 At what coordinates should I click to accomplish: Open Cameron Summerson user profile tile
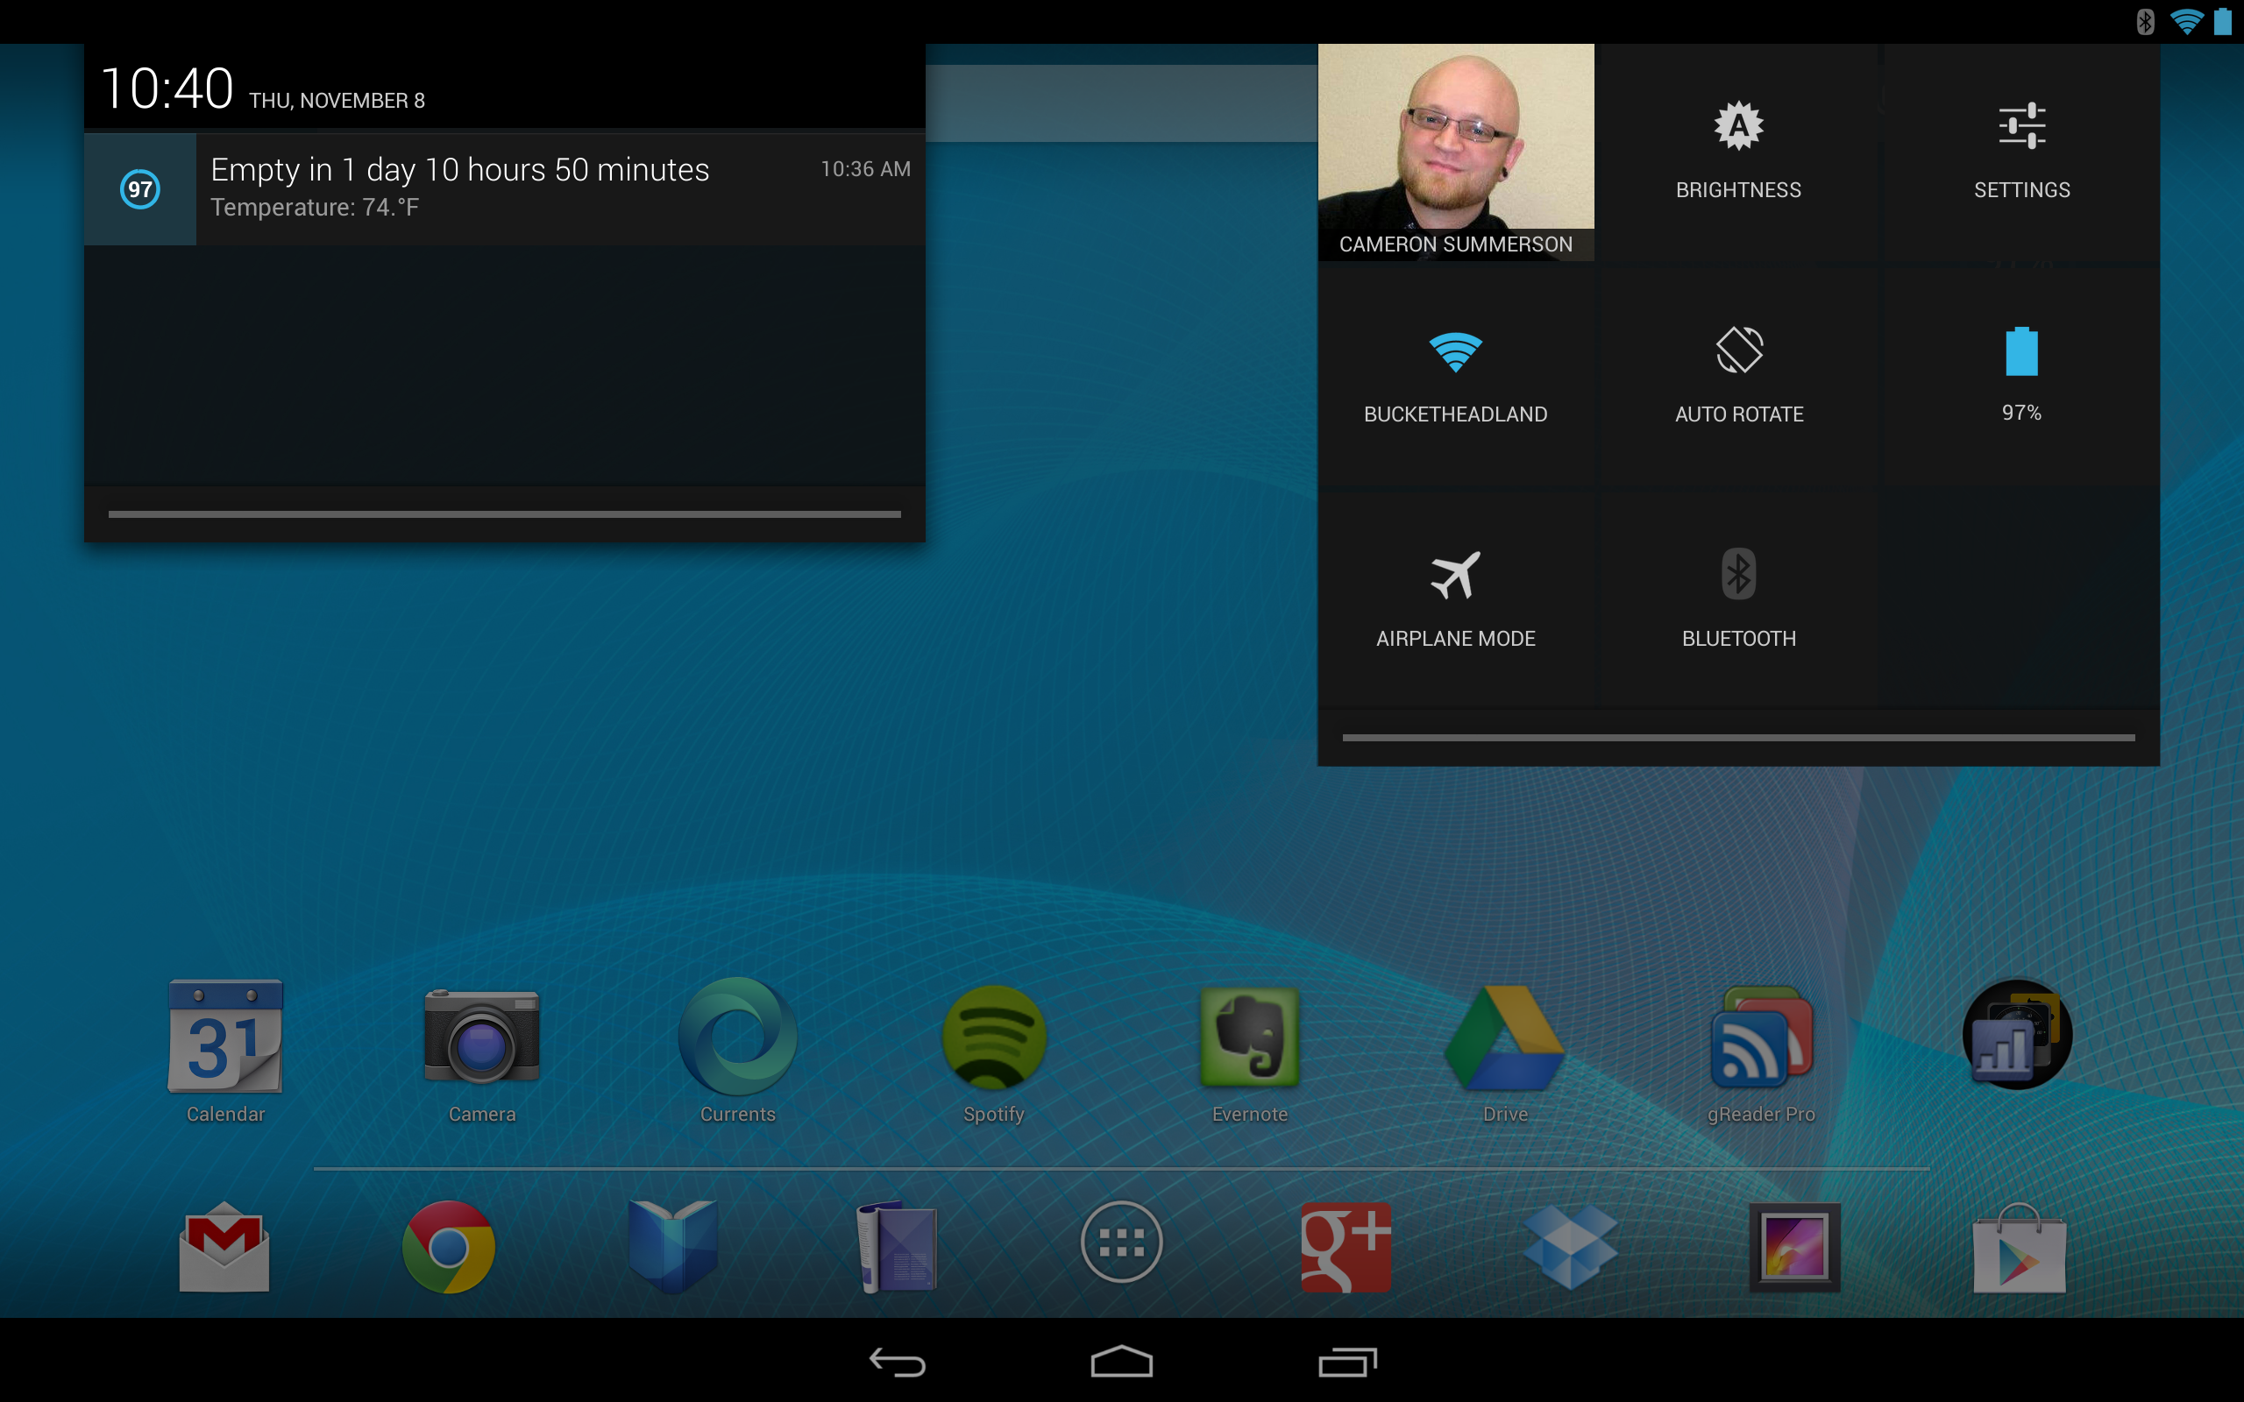1456,152
